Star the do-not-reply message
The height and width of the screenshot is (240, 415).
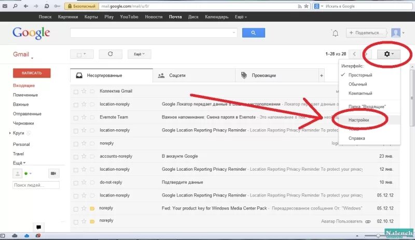click(84, 182)
